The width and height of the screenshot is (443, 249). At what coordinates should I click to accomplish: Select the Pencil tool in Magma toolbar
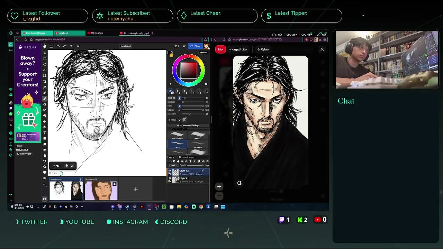pos(45,93)
